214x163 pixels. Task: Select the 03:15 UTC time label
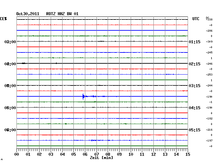tap(195, 86)
